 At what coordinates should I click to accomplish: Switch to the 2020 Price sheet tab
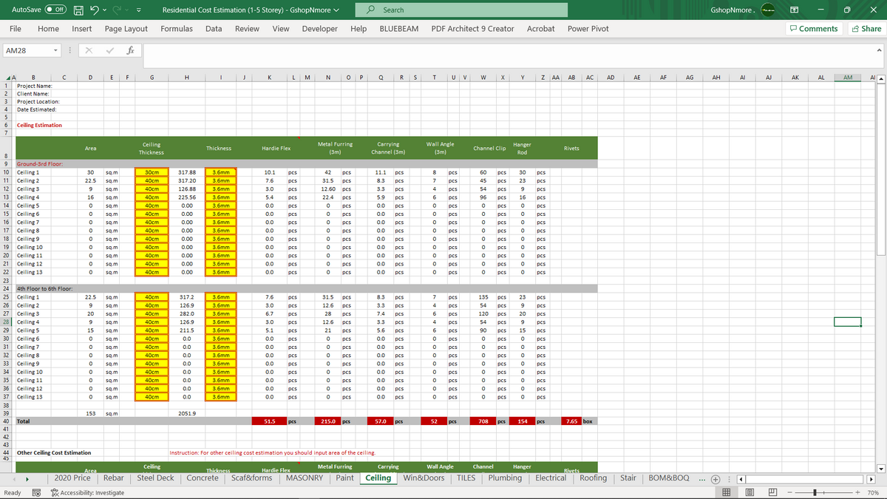73,478
